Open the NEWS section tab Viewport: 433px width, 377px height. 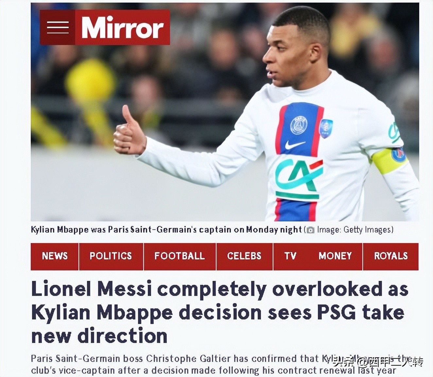pyautogui.click(x=55, y=256)
